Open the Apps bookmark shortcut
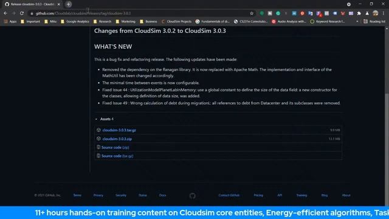The height and width of the screenshot is (219, 389). click(10, 21)
